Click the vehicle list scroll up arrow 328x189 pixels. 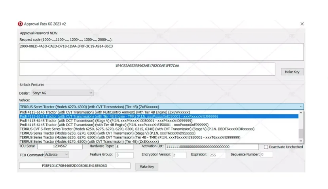pos(301,112)
